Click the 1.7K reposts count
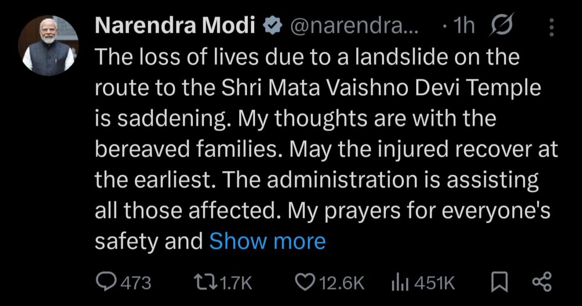 click(x=236, y=283)
